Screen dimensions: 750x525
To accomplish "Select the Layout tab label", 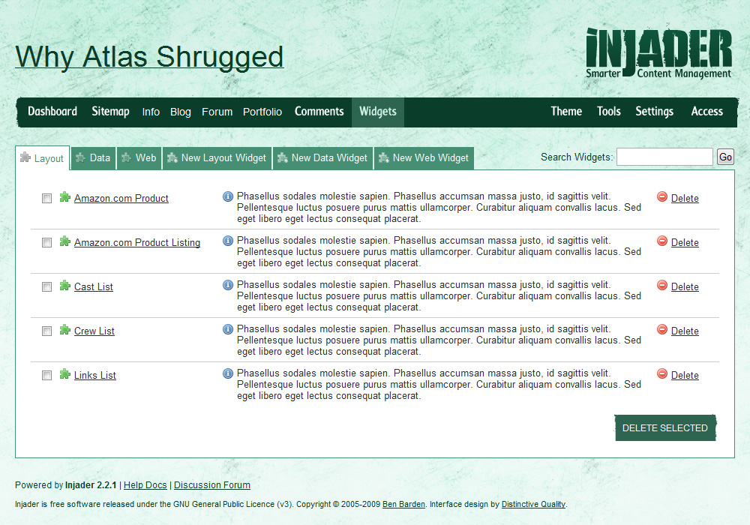I will tap(49, 159).
